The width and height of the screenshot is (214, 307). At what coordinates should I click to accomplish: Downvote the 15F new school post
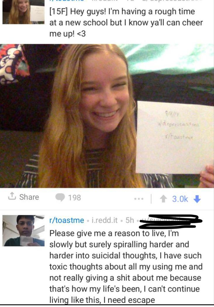click(x=197, y=199)
